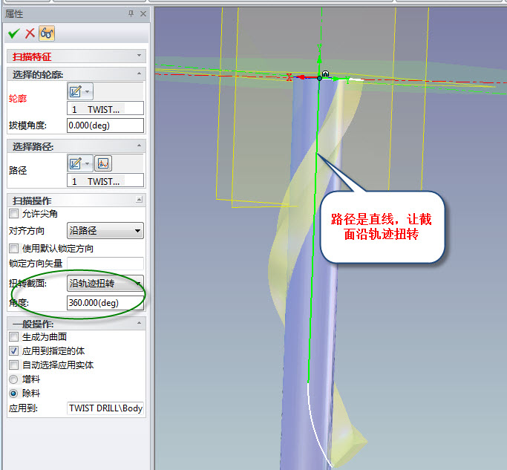Select the 增料 radio button
This screenshot has width=507, height=470.
pos(13,379)
